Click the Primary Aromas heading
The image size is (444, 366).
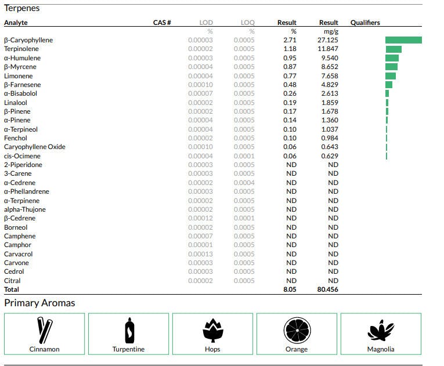(x=39, y=303)
